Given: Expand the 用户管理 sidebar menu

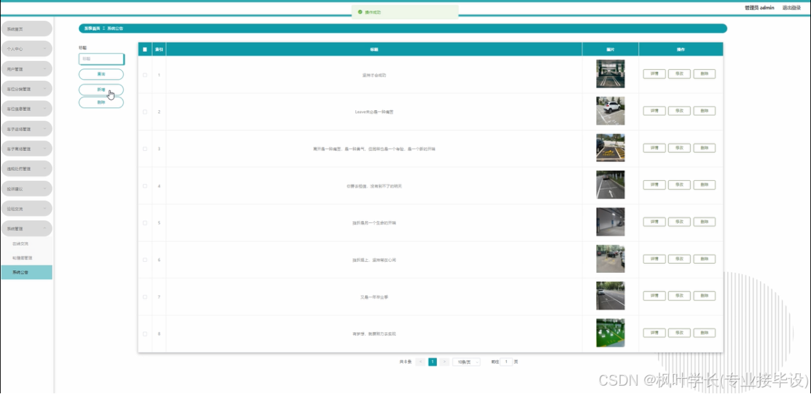Looking at the screenshot, I should pos(27,69).
